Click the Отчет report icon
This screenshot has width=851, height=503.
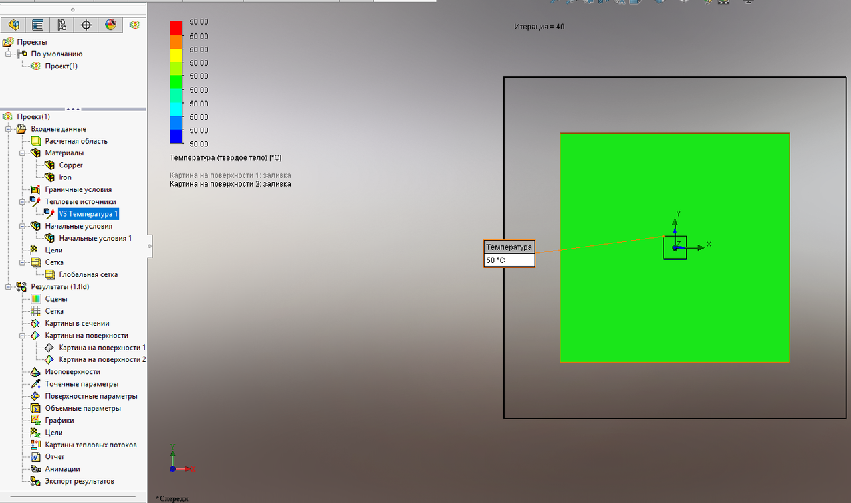click(x=36, y=457)
